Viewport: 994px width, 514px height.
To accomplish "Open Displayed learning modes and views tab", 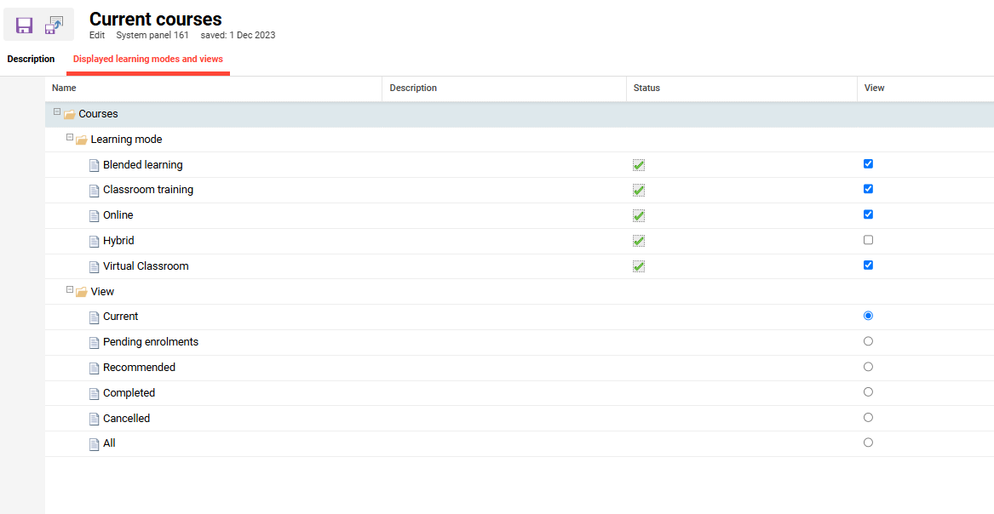I will pyautogui.click(x=148, y=60).
